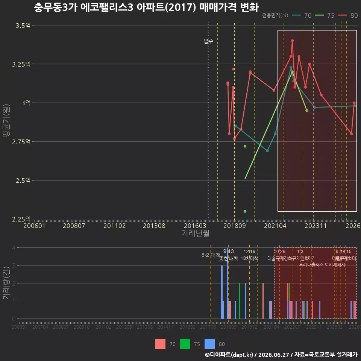
Task: Click the 종합대책 annotation
Action: [229, 259]
